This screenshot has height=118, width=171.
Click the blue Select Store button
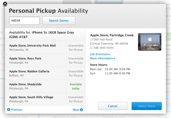(147, 106)
